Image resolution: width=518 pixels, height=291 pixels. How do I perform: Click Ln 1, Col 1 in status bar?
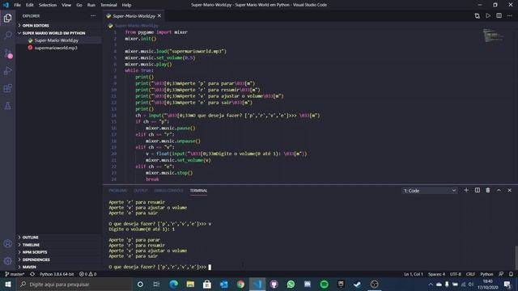click(x=414, y=274)
